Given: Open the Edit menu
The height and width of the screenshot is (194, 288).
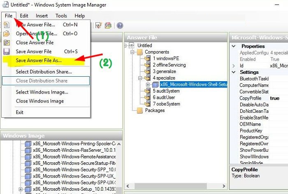Looking at the screenshot, I should pos(24,16).
